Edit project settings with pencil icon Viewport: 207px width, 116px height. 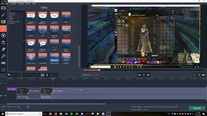pyautogui.click(x=176, y=107)
